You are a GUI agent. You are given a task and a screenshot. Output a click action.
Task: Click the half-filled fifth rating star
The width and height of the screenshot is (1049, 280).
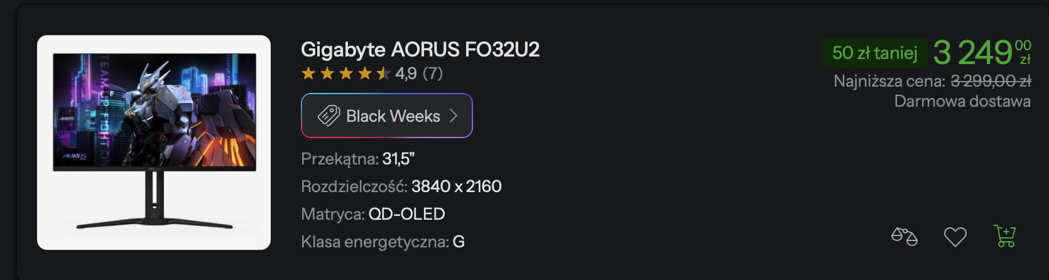[383, 73]
